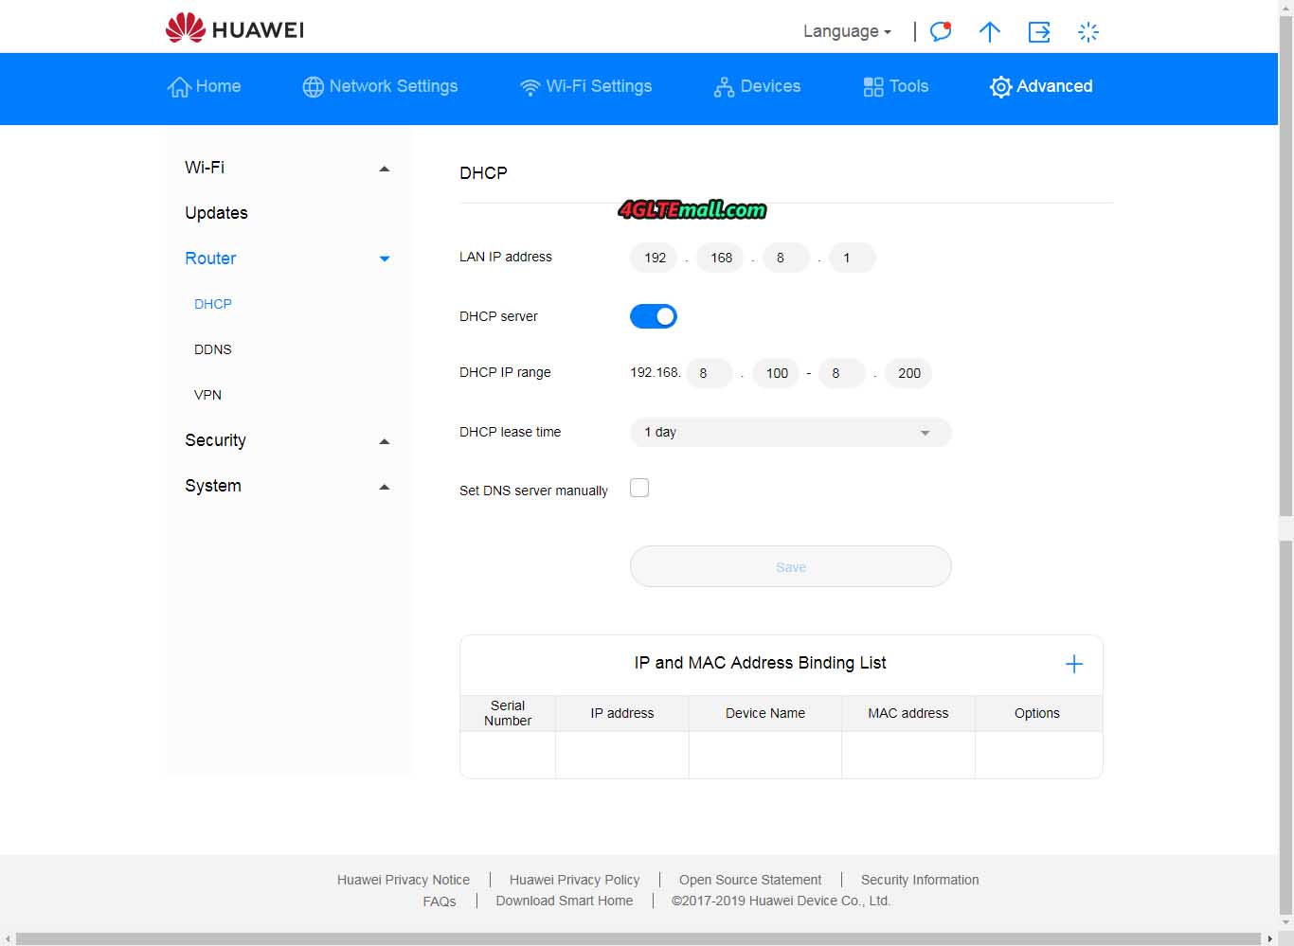Click the logout exit icon
The image size is (1294, 946).
(x=1039, y=32)
